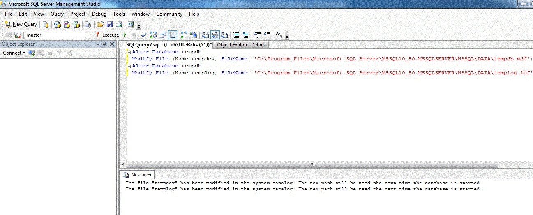
Task: Open the Object Explorer window position dropdown
Action: point(98,44)
